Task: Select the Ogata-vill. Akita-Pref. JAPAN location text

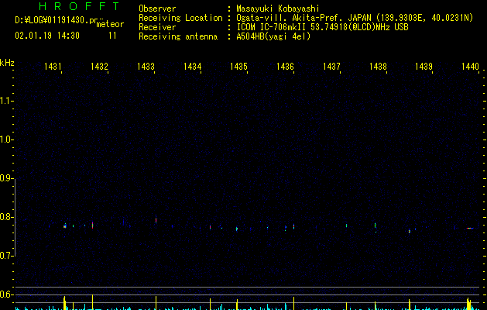Action: pos(355,18)
